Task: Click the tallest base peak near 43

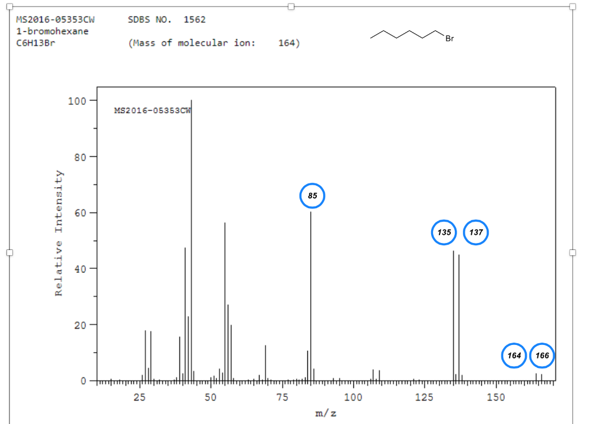Action: tap(190, 236)
